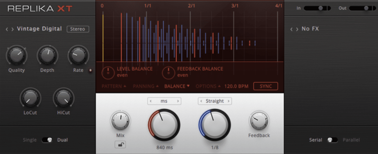Click left arrow of Straight selector

click(x=201, y=101)
